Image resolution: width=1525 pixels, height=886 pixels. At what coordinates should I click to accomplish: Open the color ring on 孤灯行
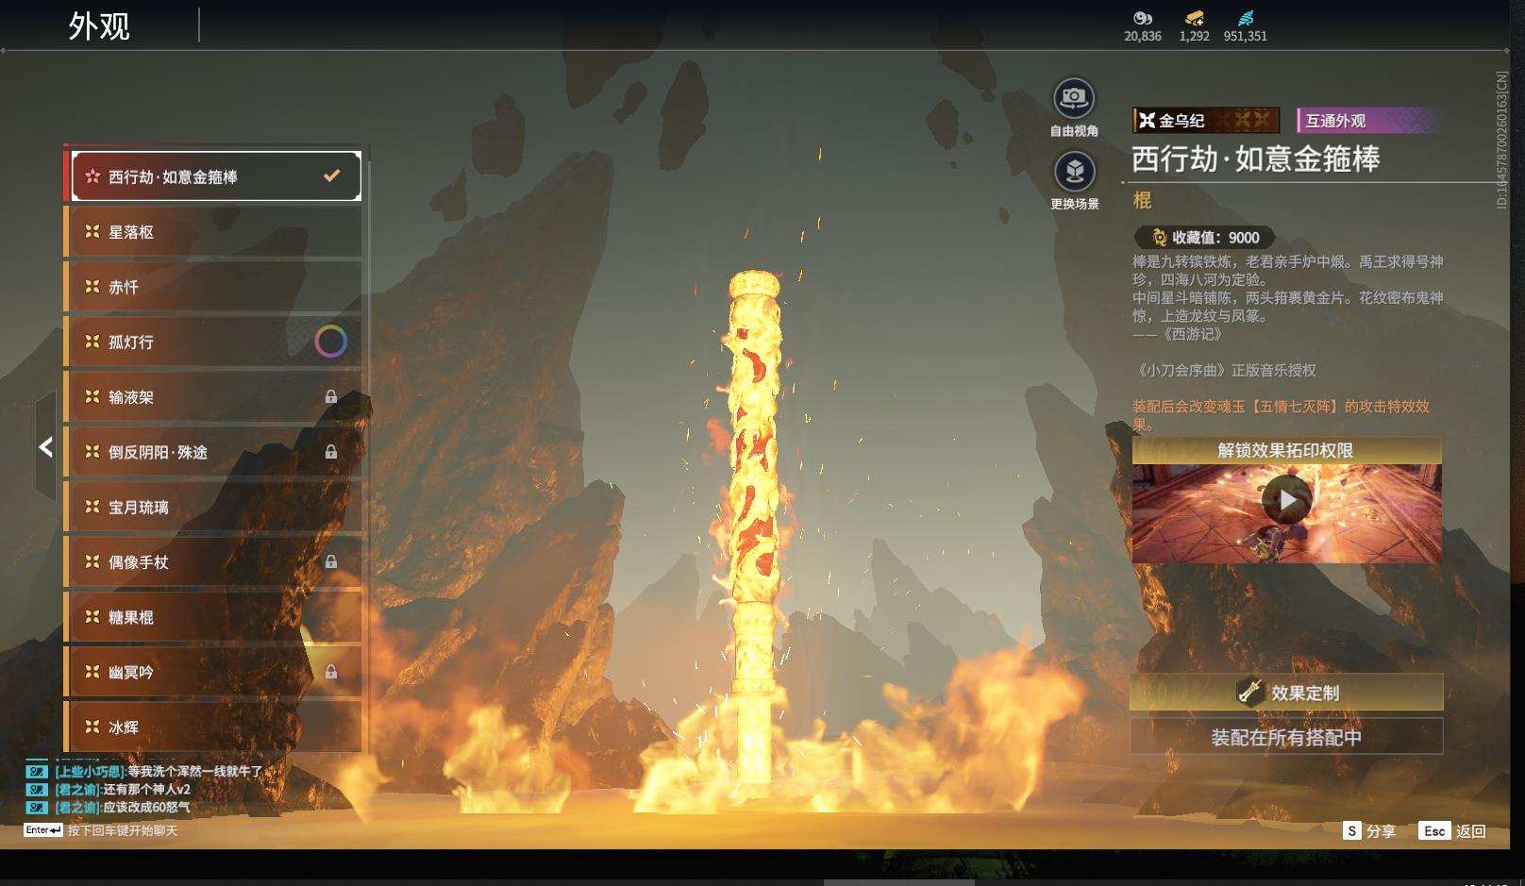pos(330,342)
